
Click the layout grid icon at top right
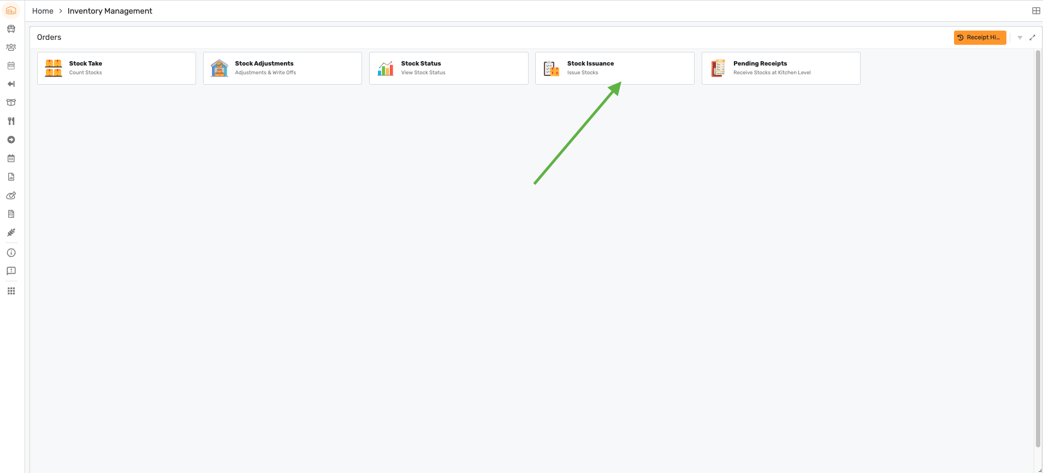(1036, 11)
